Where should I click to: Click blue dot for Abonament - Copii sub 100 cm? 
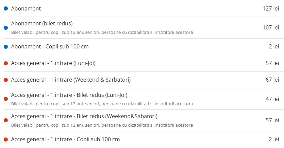coord(6,47)
